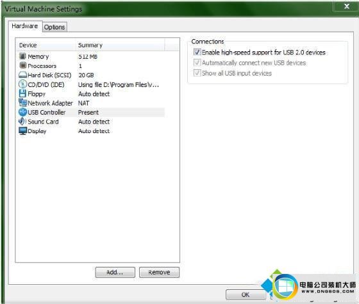Screen dimensions: 359x304
Task: Click Auto detect summary for Display
Action: (x=94, y=131)
